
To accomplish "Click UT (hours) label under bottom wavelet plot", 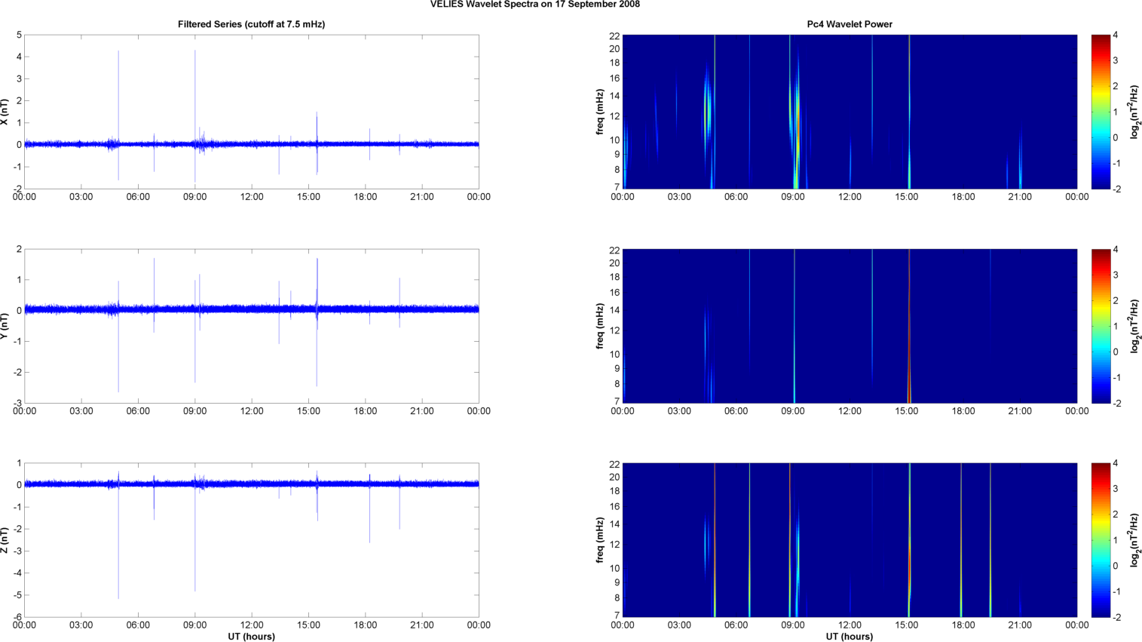I will click(849, 637).
